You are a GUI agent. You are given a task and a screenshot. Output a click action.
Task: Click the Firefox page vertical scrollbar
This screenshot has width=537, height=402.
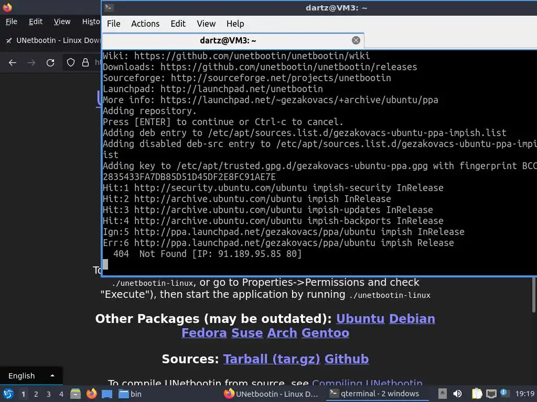tap(533, 294)
